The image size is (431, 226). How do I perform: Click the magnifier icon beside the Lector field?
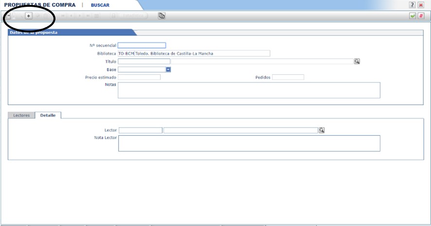321,130
